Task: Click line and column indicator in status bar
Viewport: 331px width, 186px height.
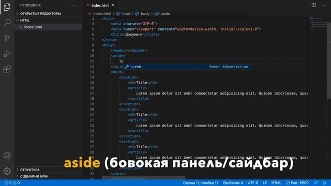Action: point(200,183)
